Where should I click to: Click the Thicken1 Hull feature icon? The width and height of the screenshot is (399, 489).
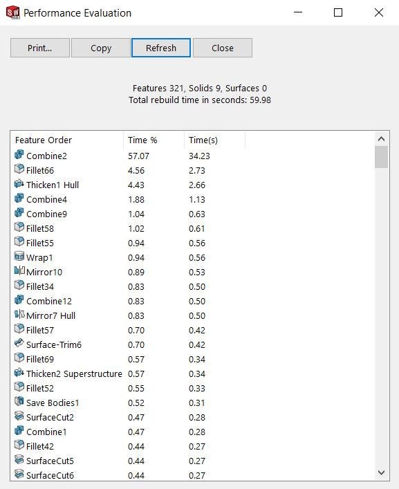19,183
